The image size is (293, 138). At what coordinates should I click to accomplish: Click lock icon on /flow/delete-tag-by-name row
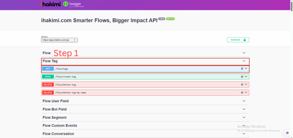tap(242, 93)
